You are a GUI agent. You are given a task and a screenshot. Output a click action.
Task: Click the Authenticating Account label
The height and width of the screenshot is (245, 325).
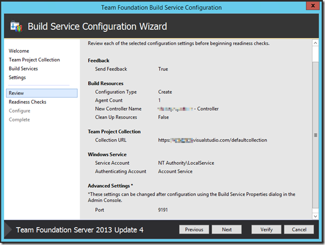120,171
